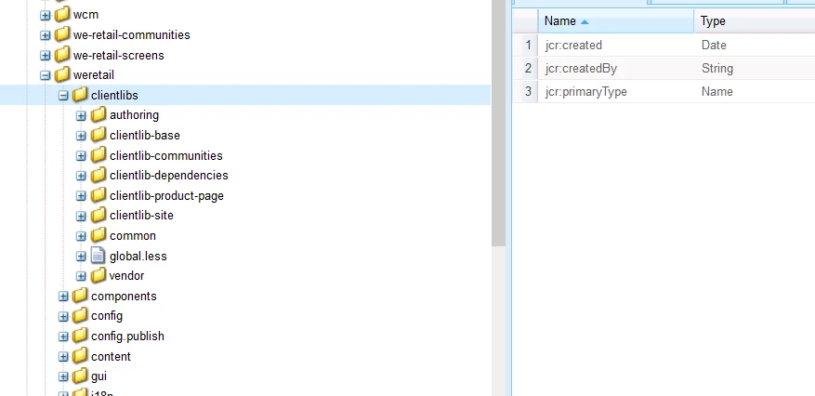Image resolution: width=815 pixels, height=396 pixels.
Task: Select the jcr:primaryType property row
Action: 664,91
